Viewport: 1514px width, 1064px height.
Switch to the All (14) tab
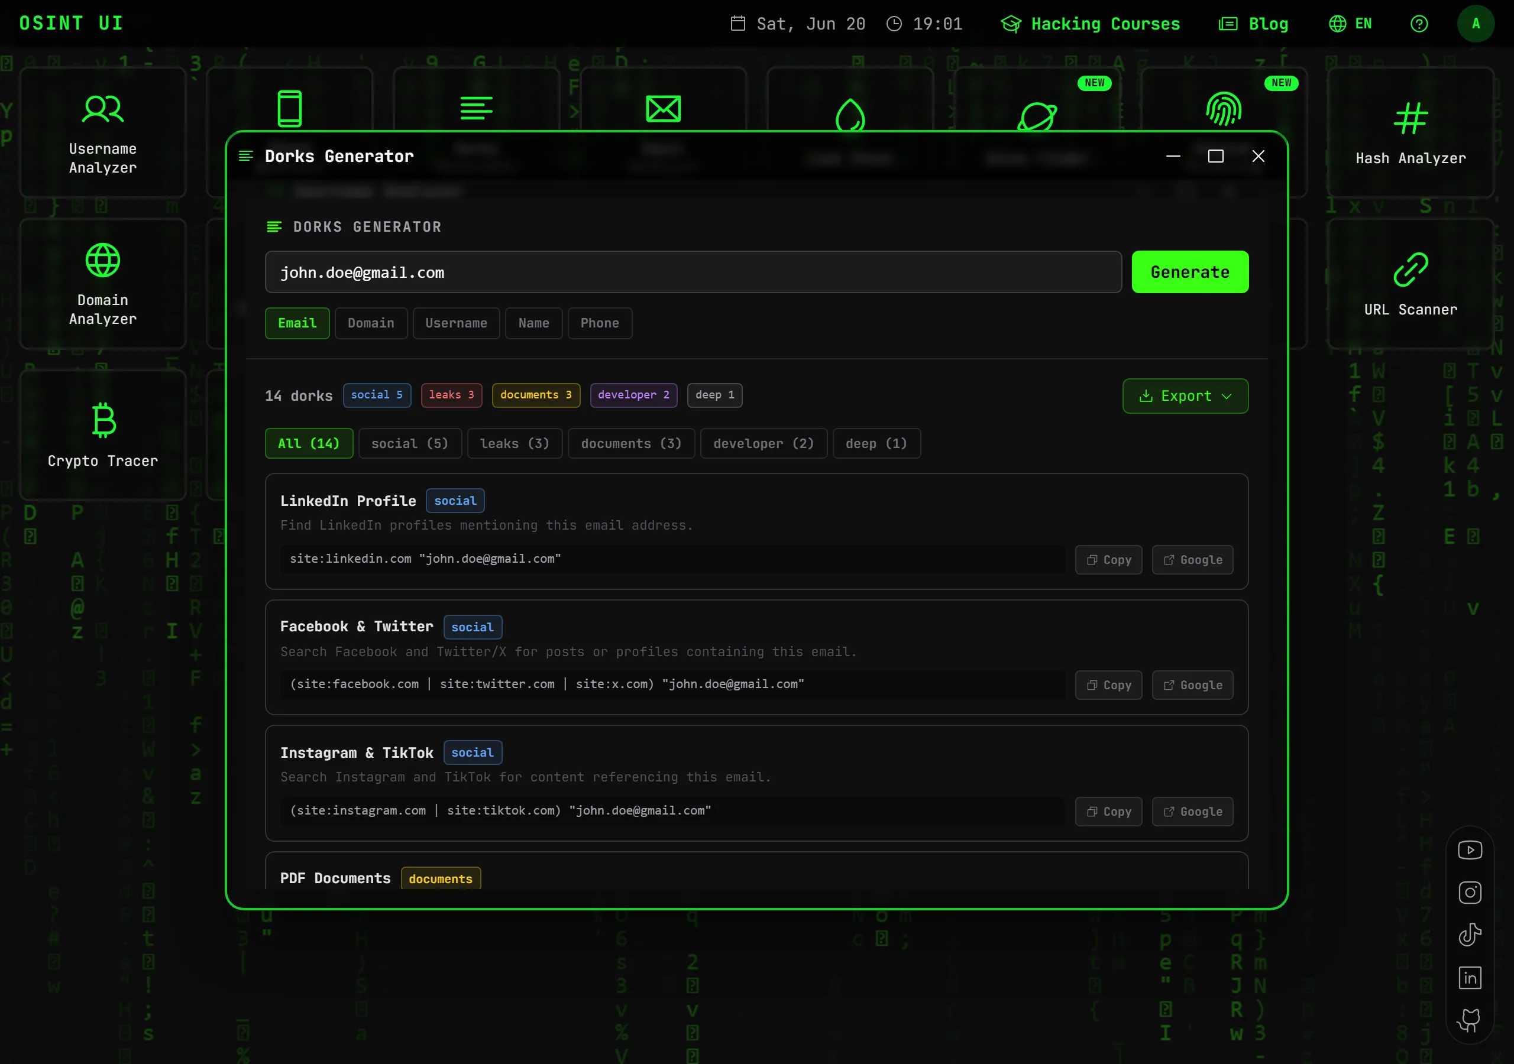pos(309,443)
